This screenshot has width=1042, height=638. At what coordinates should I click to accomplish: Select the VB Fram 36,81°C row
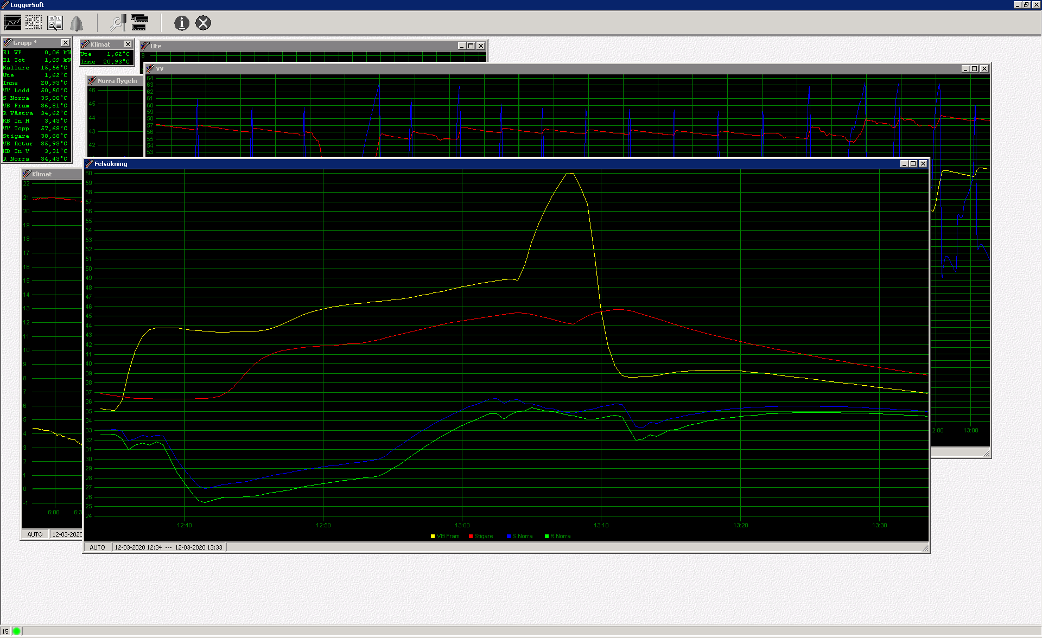pyautogui.click(x=36, y=106)
